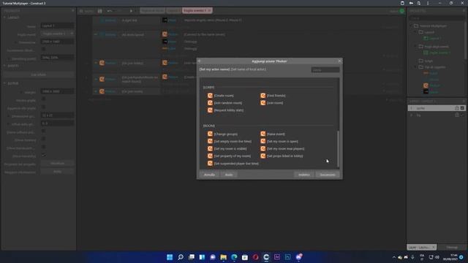The width and height of the screenshot is (468, 263).
Task: Select the Raise event action icon
Action: click(263, 134)
